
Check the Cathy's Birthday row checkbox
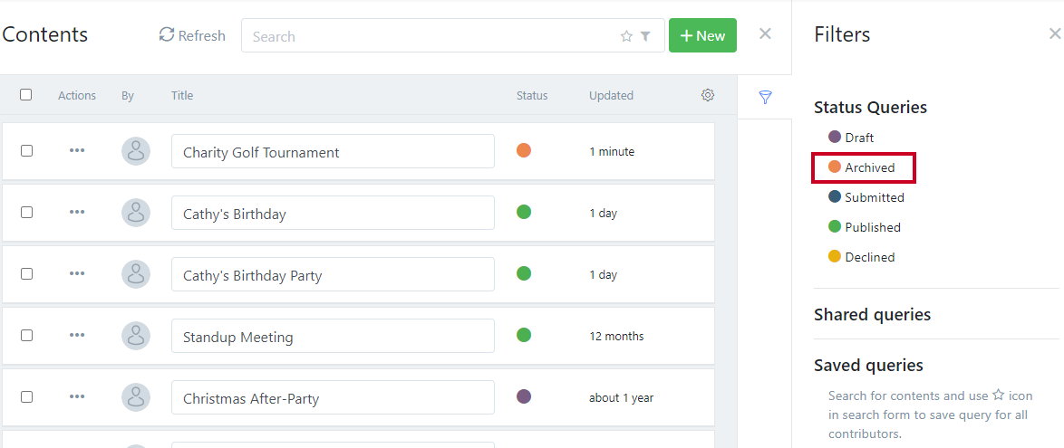tap(26, 212)
